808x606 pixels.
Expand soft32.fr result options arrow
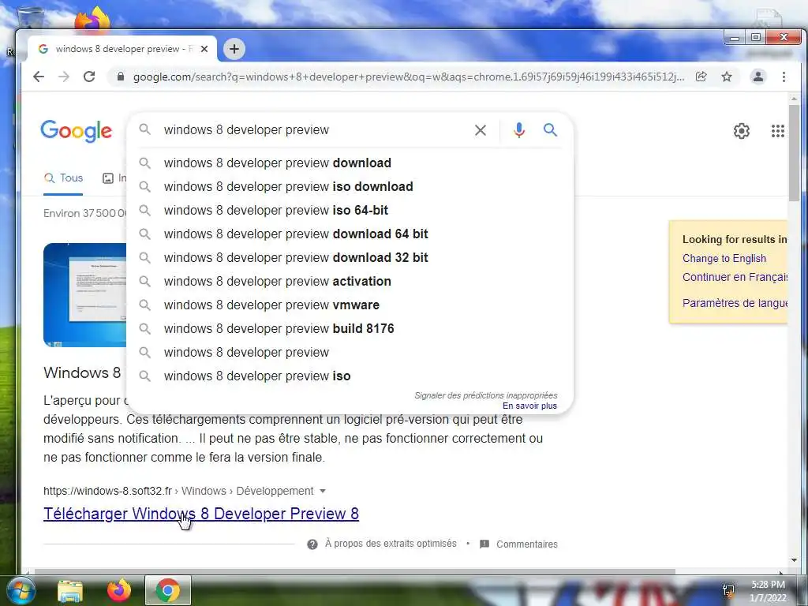[323, 491]
